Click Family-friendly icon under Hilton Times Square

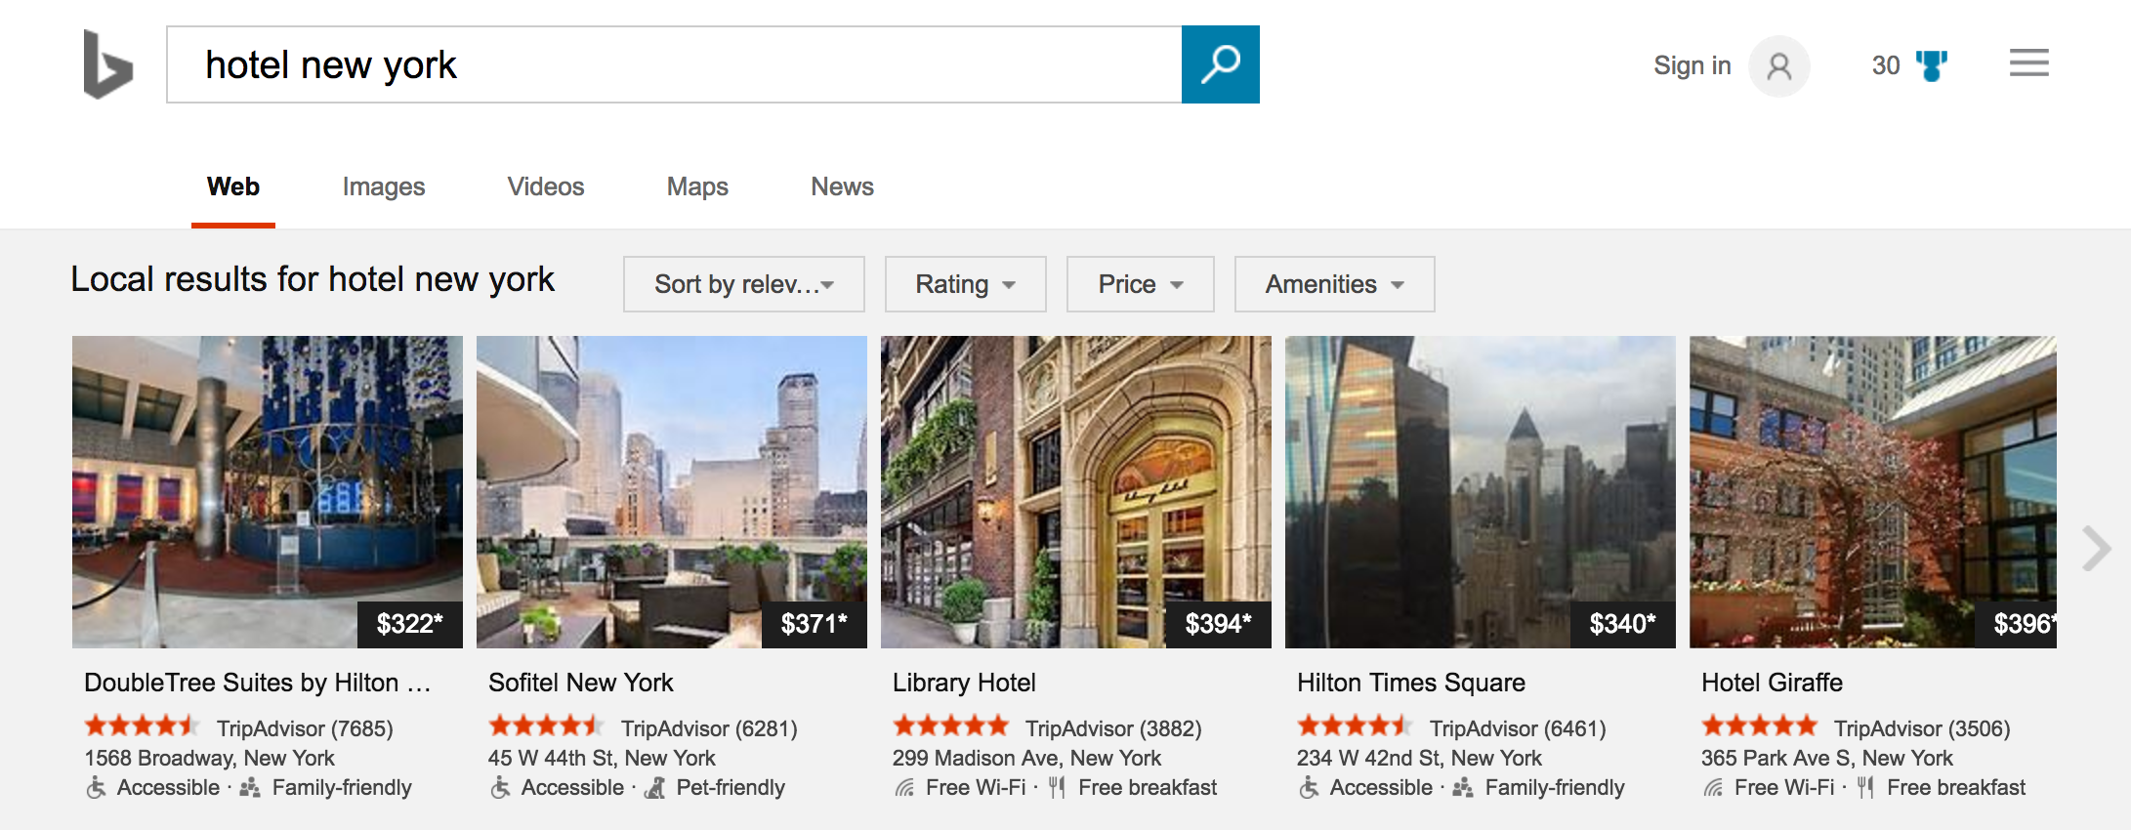[x=1463, y=787]
